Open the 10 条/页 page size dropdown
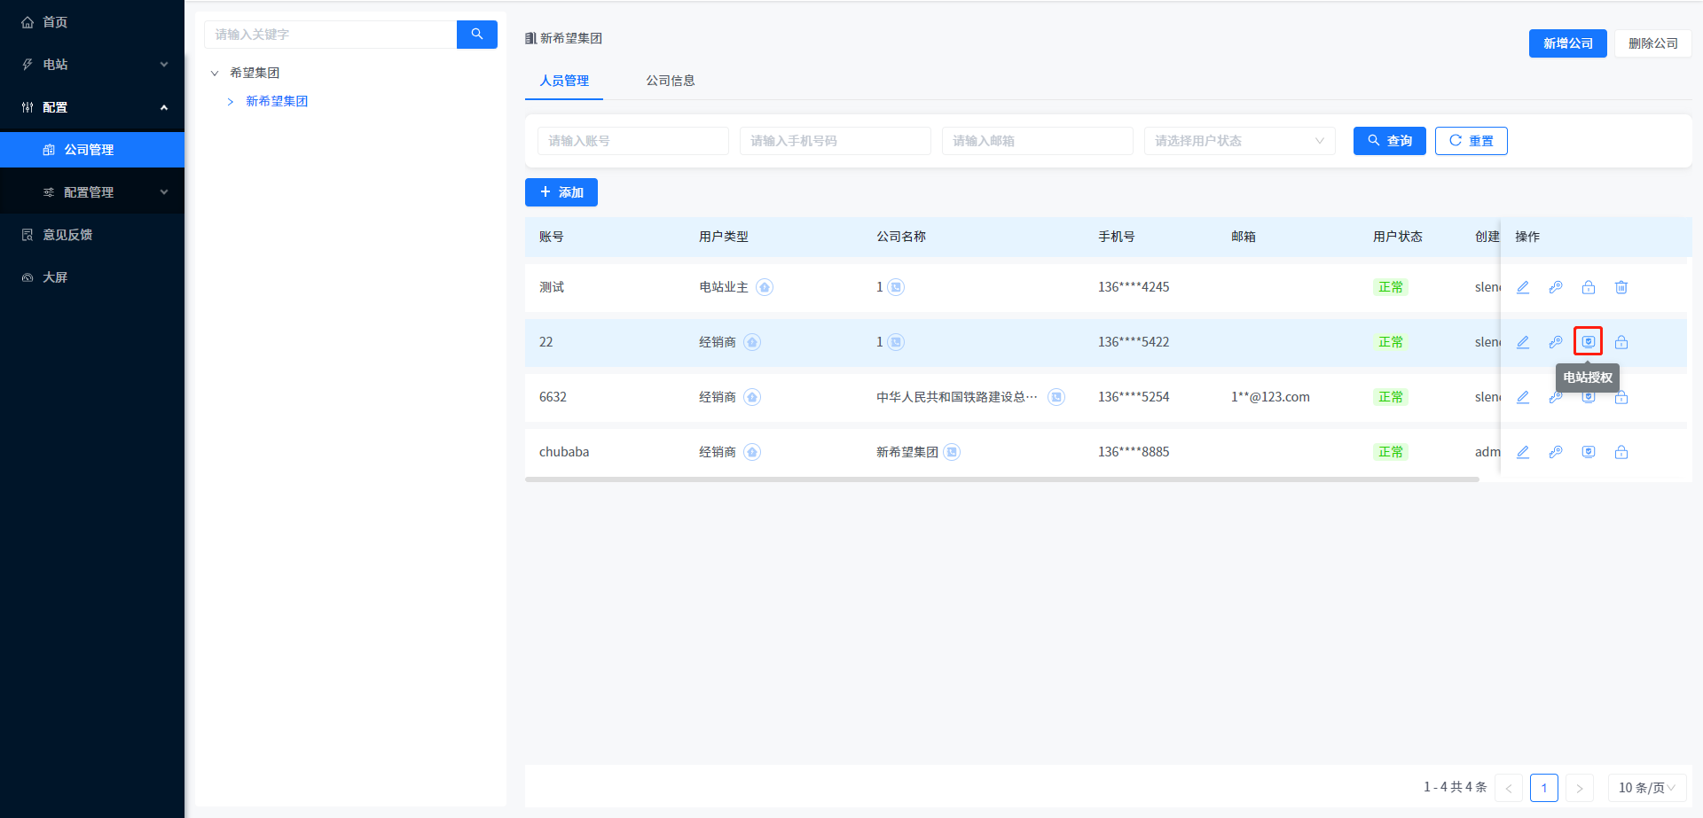The image size is (1703, 818). pos(1646,788)
